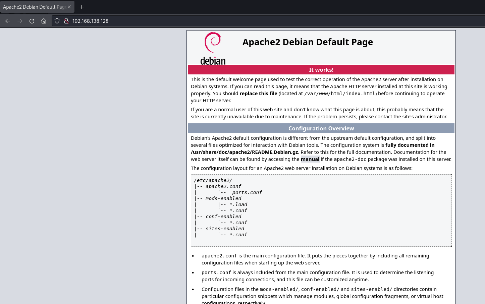The width and height of the screenshot is (485, 304).
Task: Click sites-enabled/ in the third bullet
Action: point(372,289)
